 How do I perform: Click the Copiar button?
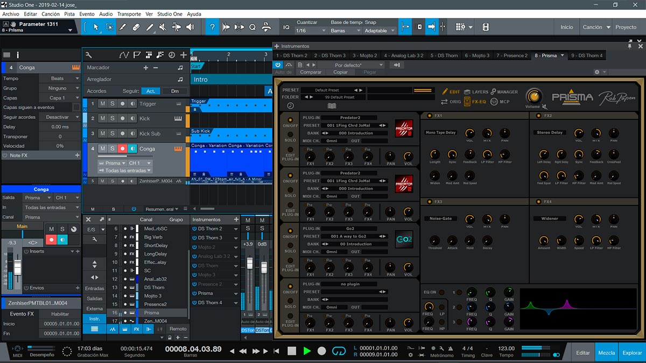[x=340, y=72]
